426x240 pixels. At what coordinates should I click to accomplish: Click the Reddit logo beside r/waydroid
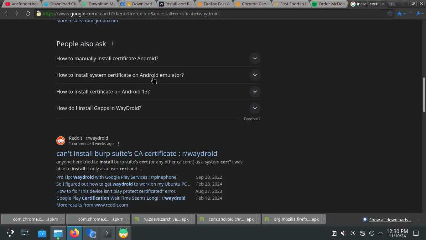click(61, 141)
